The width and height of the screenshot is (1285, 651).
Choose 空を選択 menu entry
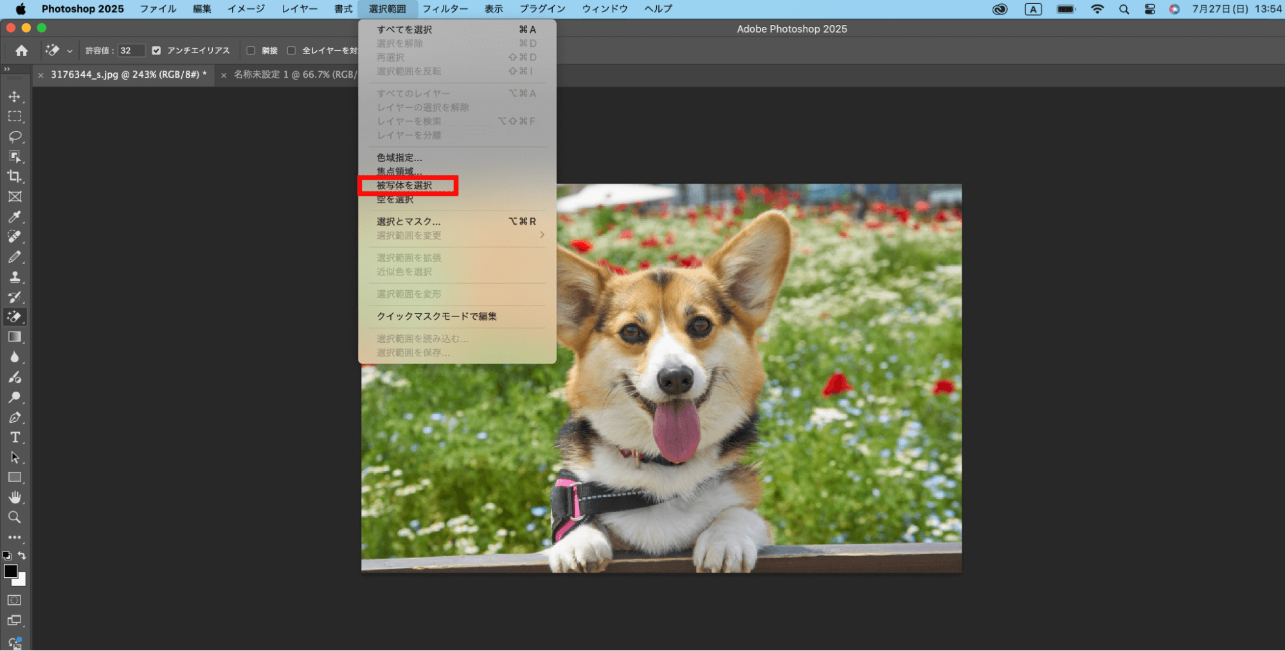(456, 200)
